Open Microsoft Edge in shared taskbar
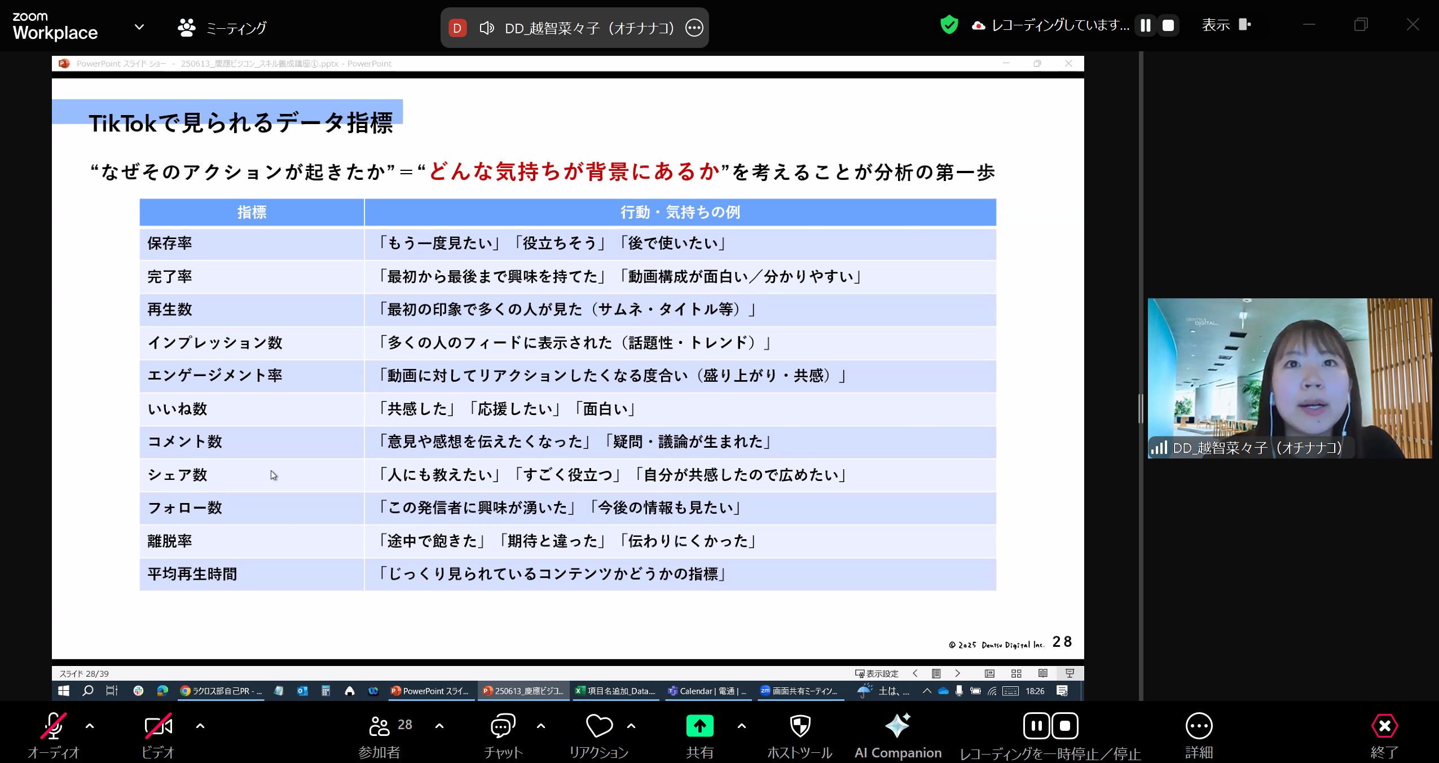 pos(162,691)
